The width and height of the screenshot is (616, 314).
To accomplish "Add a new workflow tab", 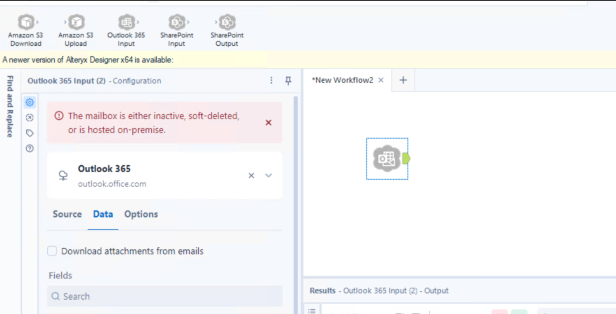I will [x=403, y=80].
